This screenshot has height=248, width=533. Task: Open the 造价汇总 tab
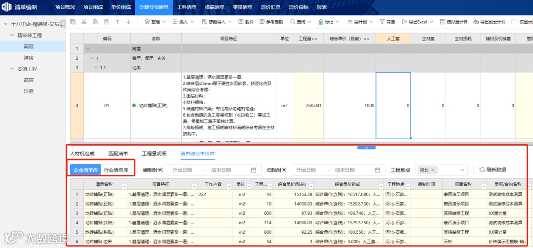click(x=270, y=7)
